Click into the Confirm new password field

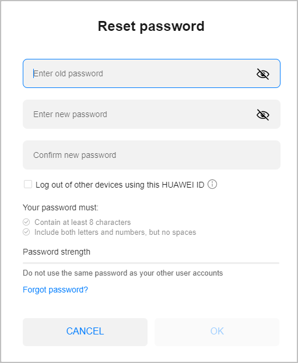pyautogui.click(x=152, y=155)
